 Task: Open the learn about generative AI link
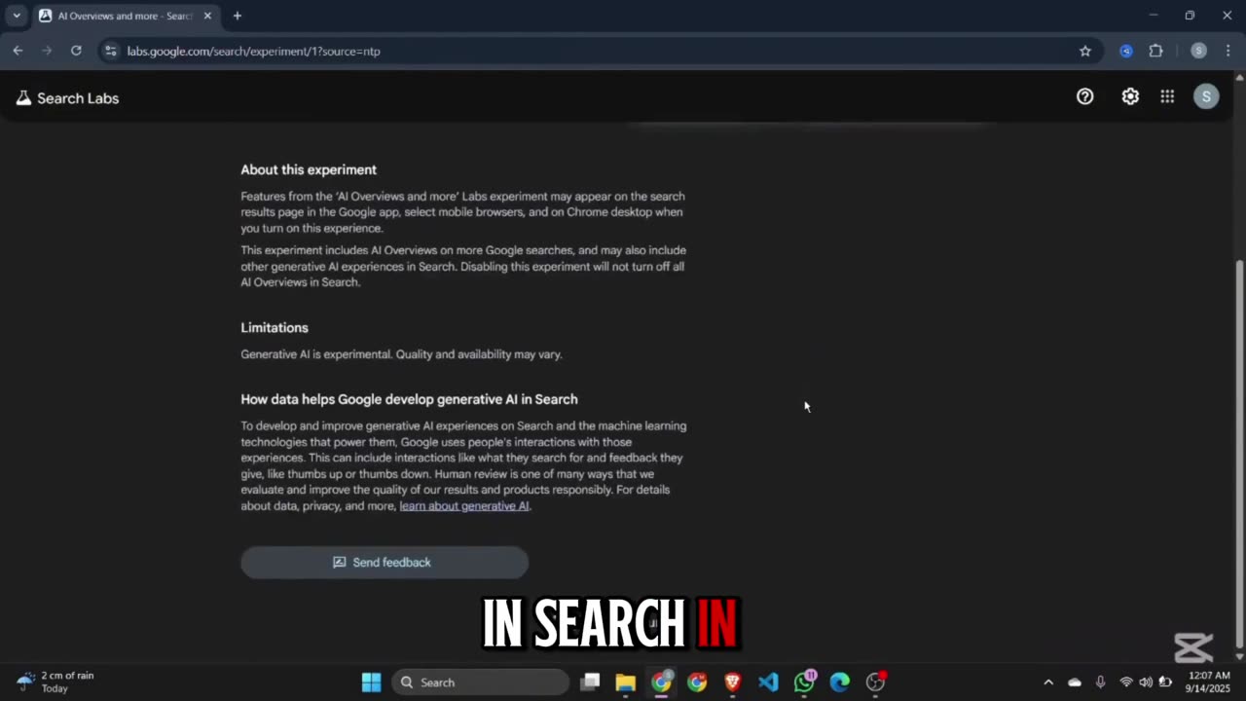(x=464, y=506)
